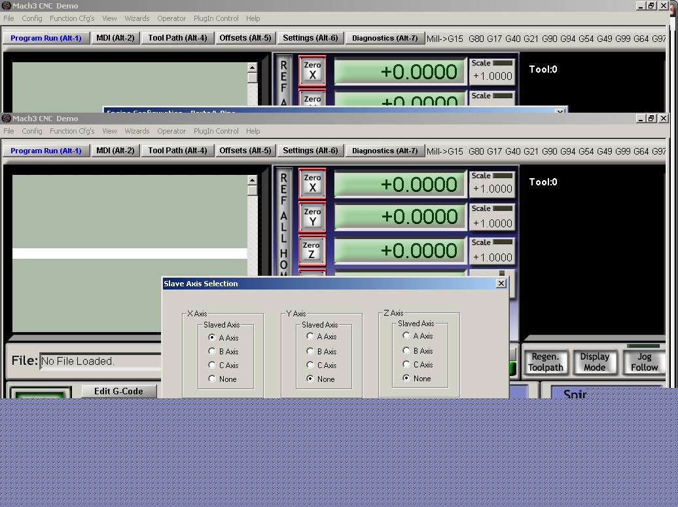Select A Axis slave for Y Axis
This screenshot has height=507, width=678.
[310, 337]
